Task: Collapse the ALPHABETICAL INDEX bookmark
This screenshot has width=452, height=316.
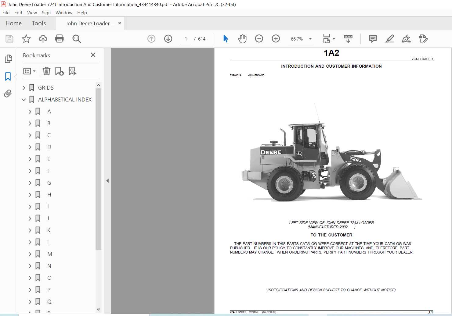Action: pos(24,100)
